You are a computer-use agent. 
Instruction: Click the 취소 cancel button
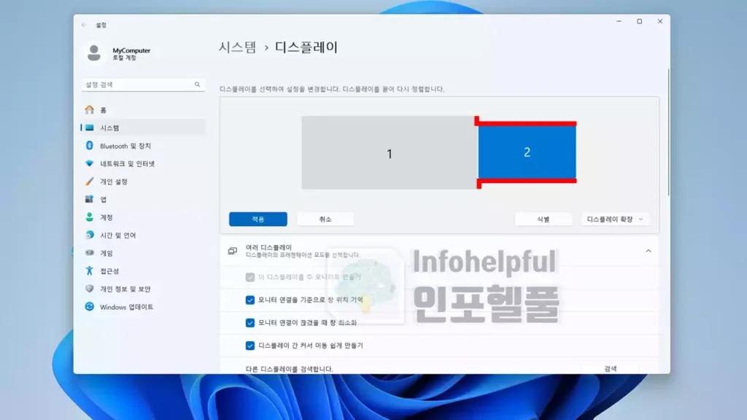pos(325,219)
